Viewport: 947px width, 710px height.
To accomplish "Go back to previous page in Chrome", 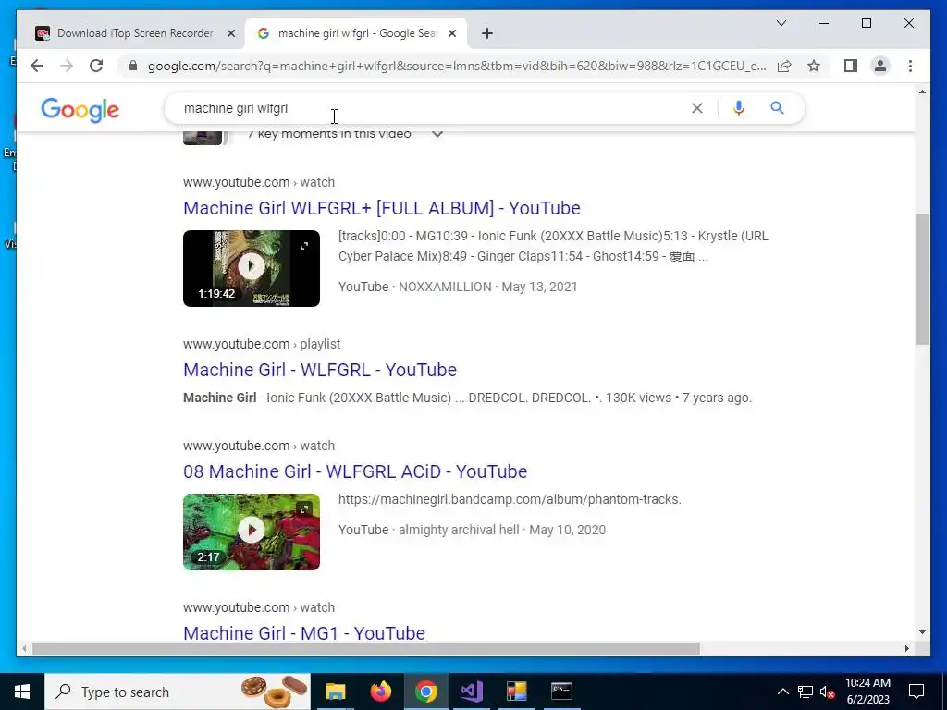I will 37,66.
